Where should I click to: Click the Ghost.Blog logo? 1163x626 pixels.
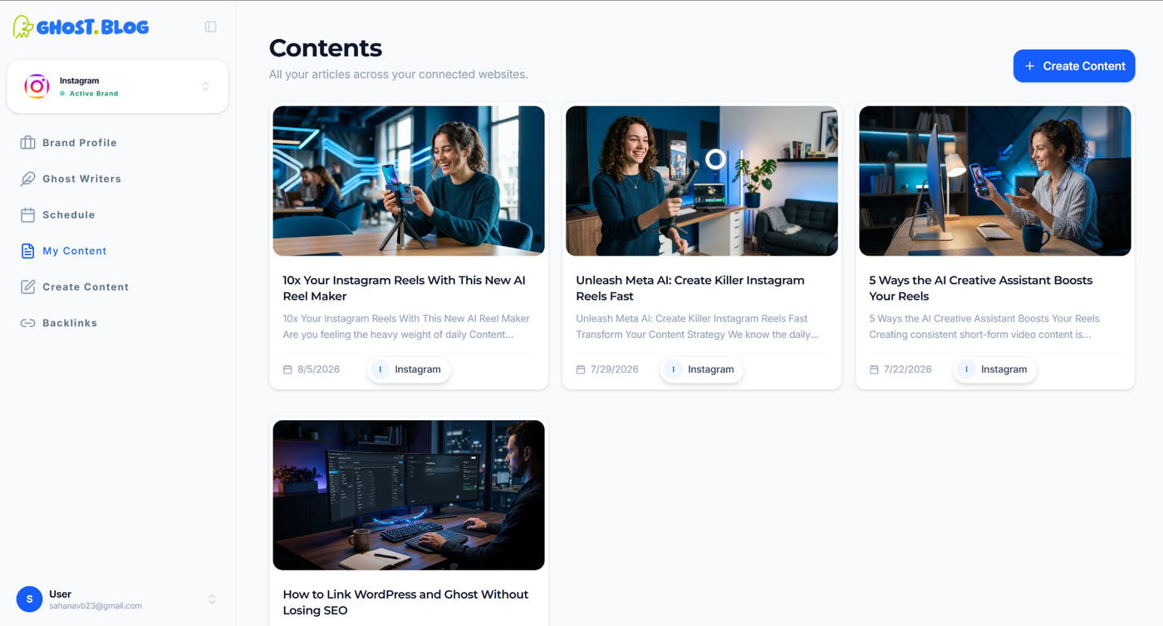81,27
